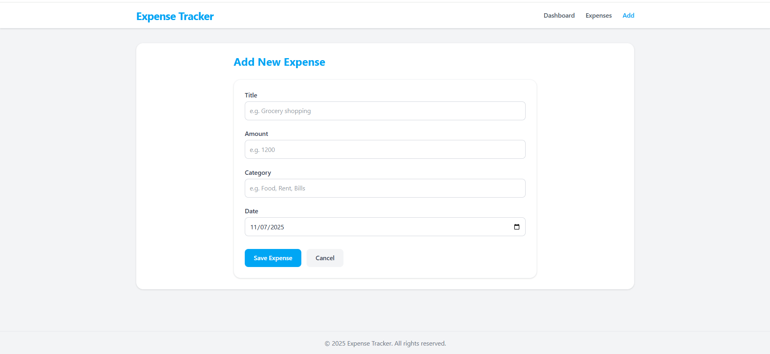Select the Add navigation item
The image size is (770, 354).
pos(628,15)
